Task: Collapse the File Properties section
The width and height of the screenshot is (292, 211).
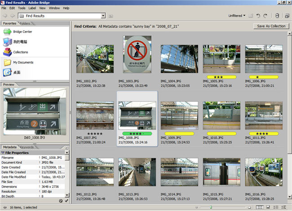Action: (x=3, y=153)
